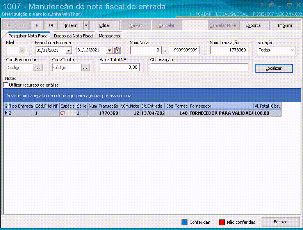This screenshot has height=230, width=303.
Task: Select the row indicator arrow of transaction 1778369
Action: point(6,113)
